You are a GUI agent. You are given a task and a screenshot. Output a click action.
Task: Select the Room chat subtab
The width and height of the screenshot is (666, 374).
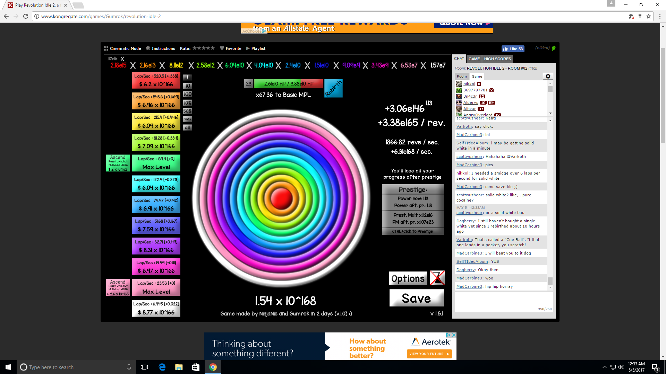[461, 76]
